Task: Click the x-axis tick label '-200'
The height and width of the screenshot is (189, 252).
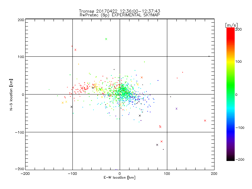Action: click(25, 174)
